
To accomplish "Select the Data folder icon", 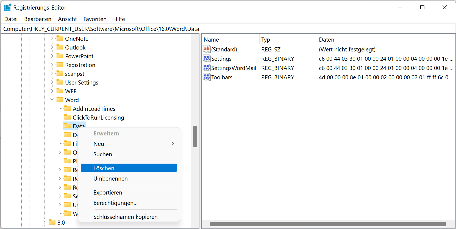I will 68,126.
